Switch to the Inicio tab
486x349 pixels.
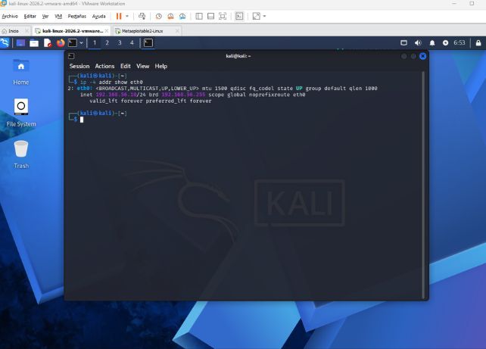tap(14, 31)
